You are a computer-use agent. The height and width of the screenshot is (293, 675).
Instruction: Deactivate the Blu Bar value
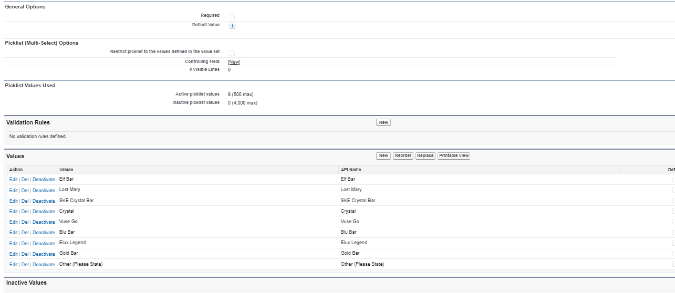[44, 233]
